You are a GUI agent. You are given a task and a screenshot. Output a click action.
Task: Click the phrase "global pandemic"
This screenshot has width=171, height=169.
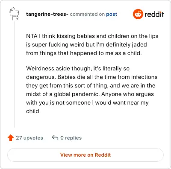pos(77,94)
